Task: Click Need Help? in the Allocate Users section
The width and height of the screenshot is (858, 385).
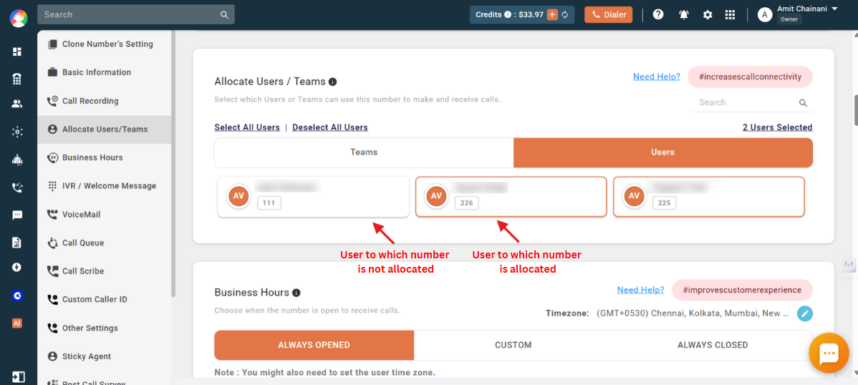Action: pos(657,77)
